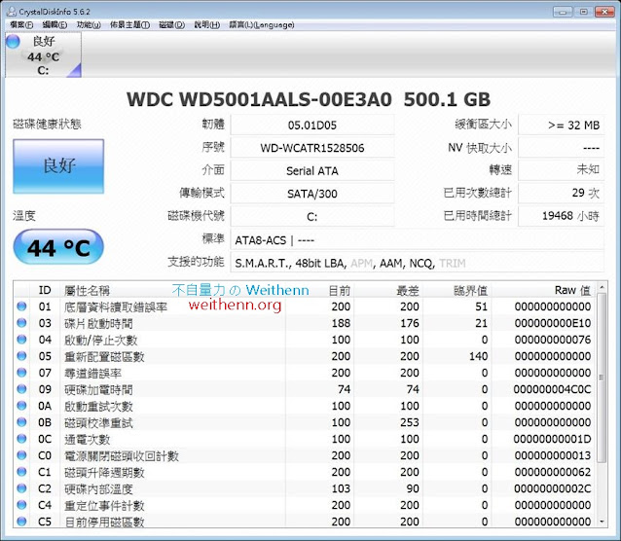Click status orb for attribute C4 重定位事件計數
The image size is (621, 541).
pos(21,505)
